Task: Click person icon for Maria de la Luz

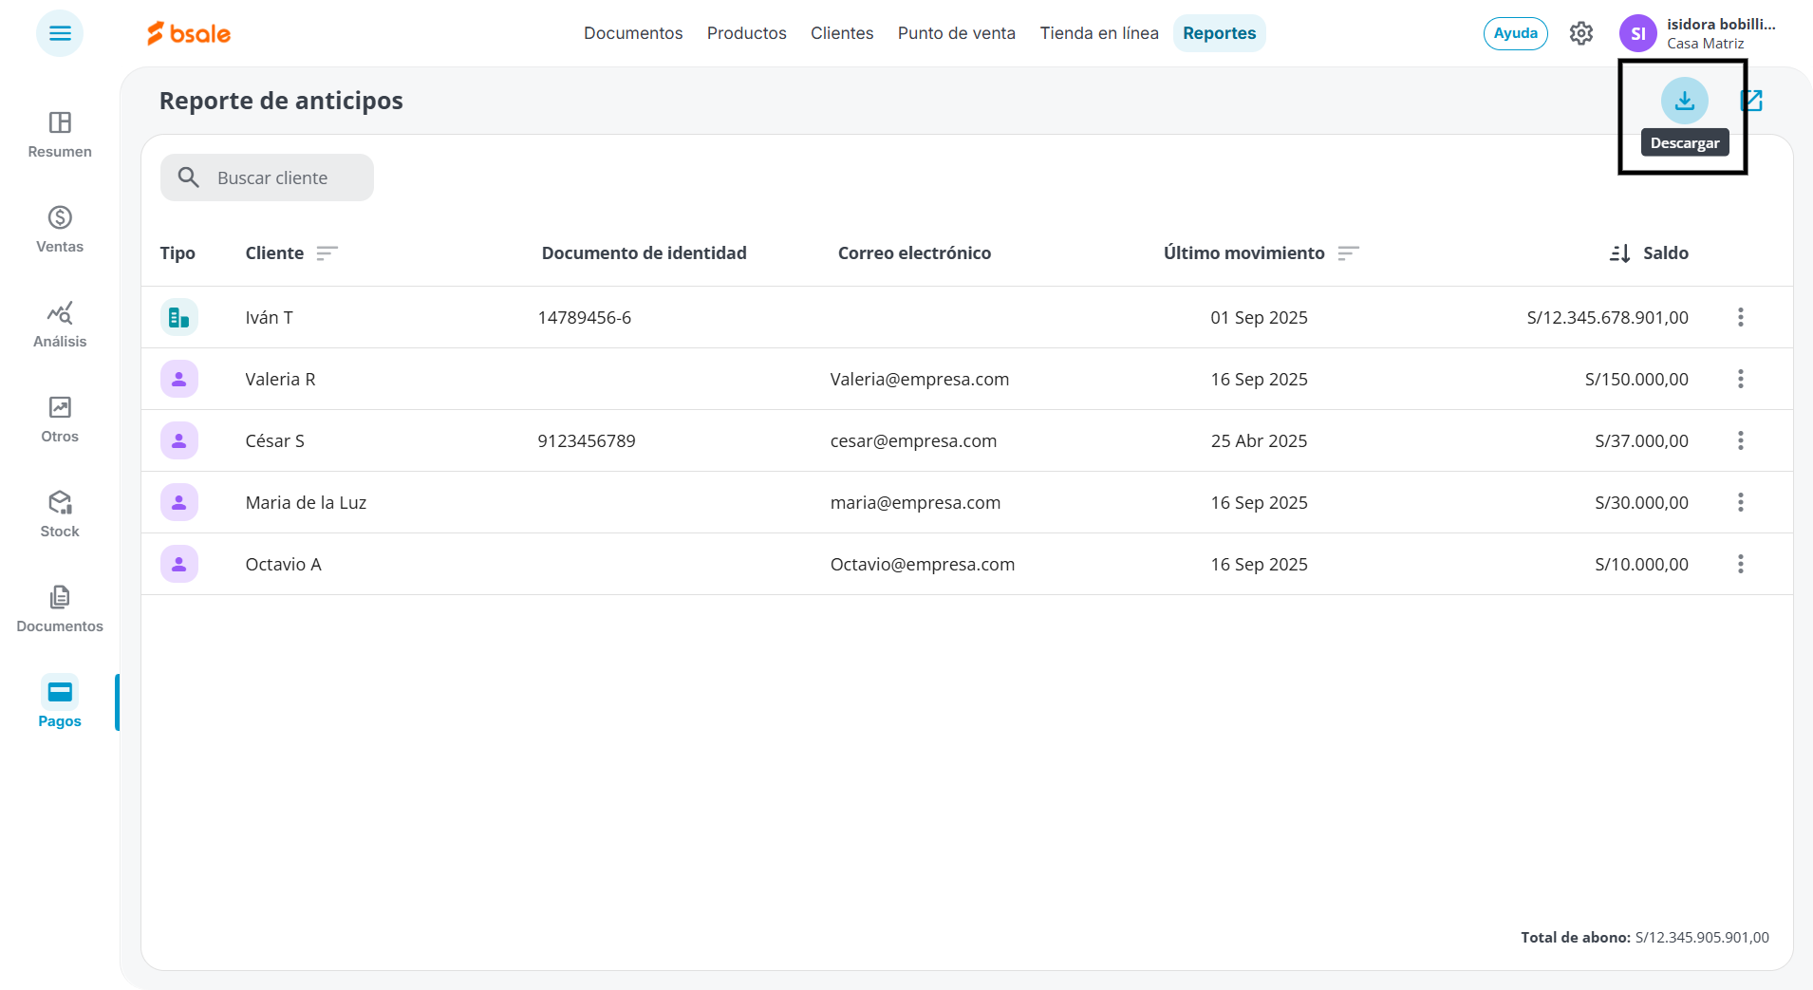Action: click(179, 502)
